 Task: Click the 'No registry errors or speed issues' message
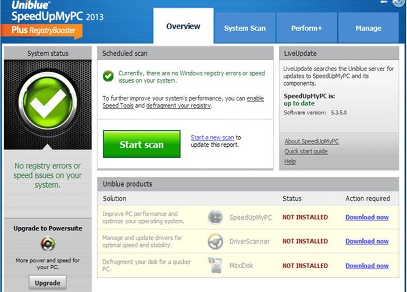[x=48, y=175]
